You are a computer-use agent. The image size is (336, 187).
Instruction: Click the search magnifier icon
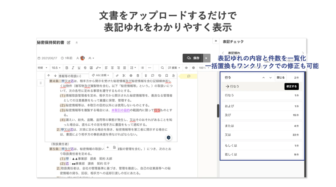(x=162, y=68)
